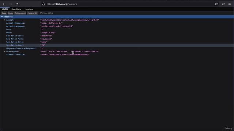Click the "httpbin.org" Host value
This screenshot has height=131, width=234.
pos(48,32)
